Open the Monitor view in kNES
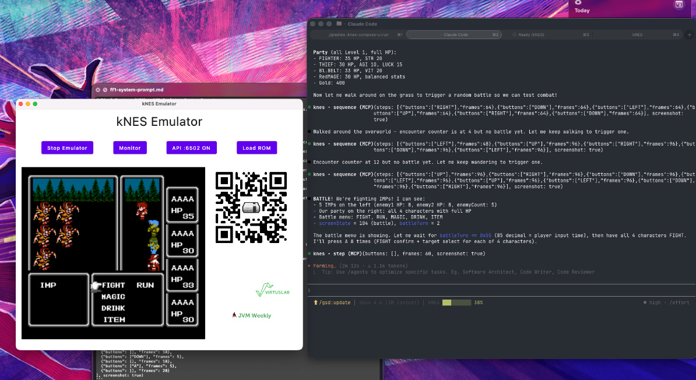696x380 pixels. pos(129,148)
